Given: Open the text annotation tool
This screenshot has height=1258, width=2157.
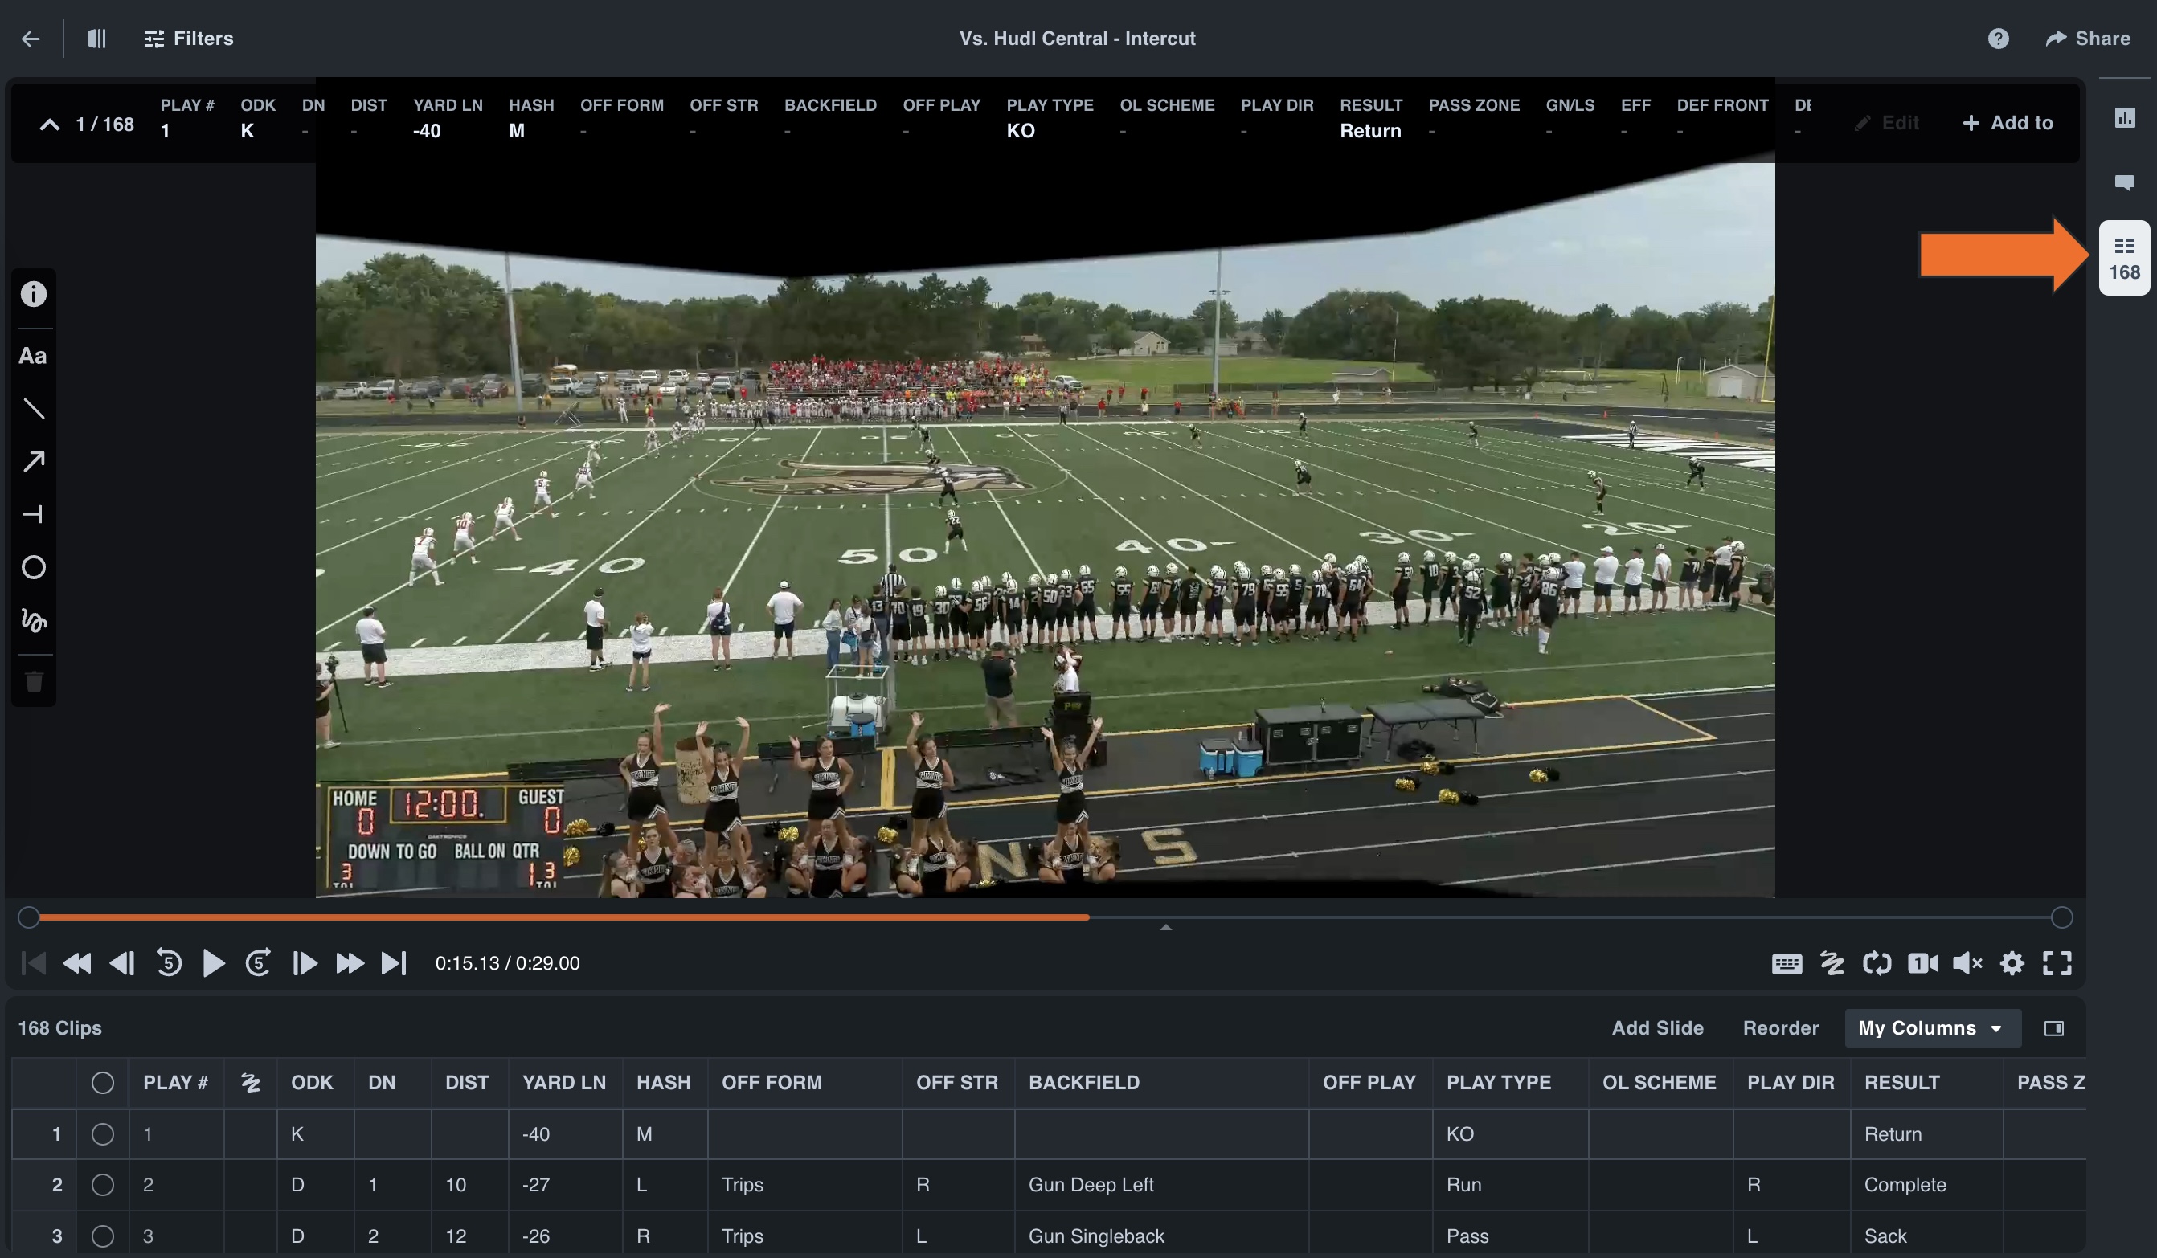Looking at the screenshot, I should [x=34, y=356].
